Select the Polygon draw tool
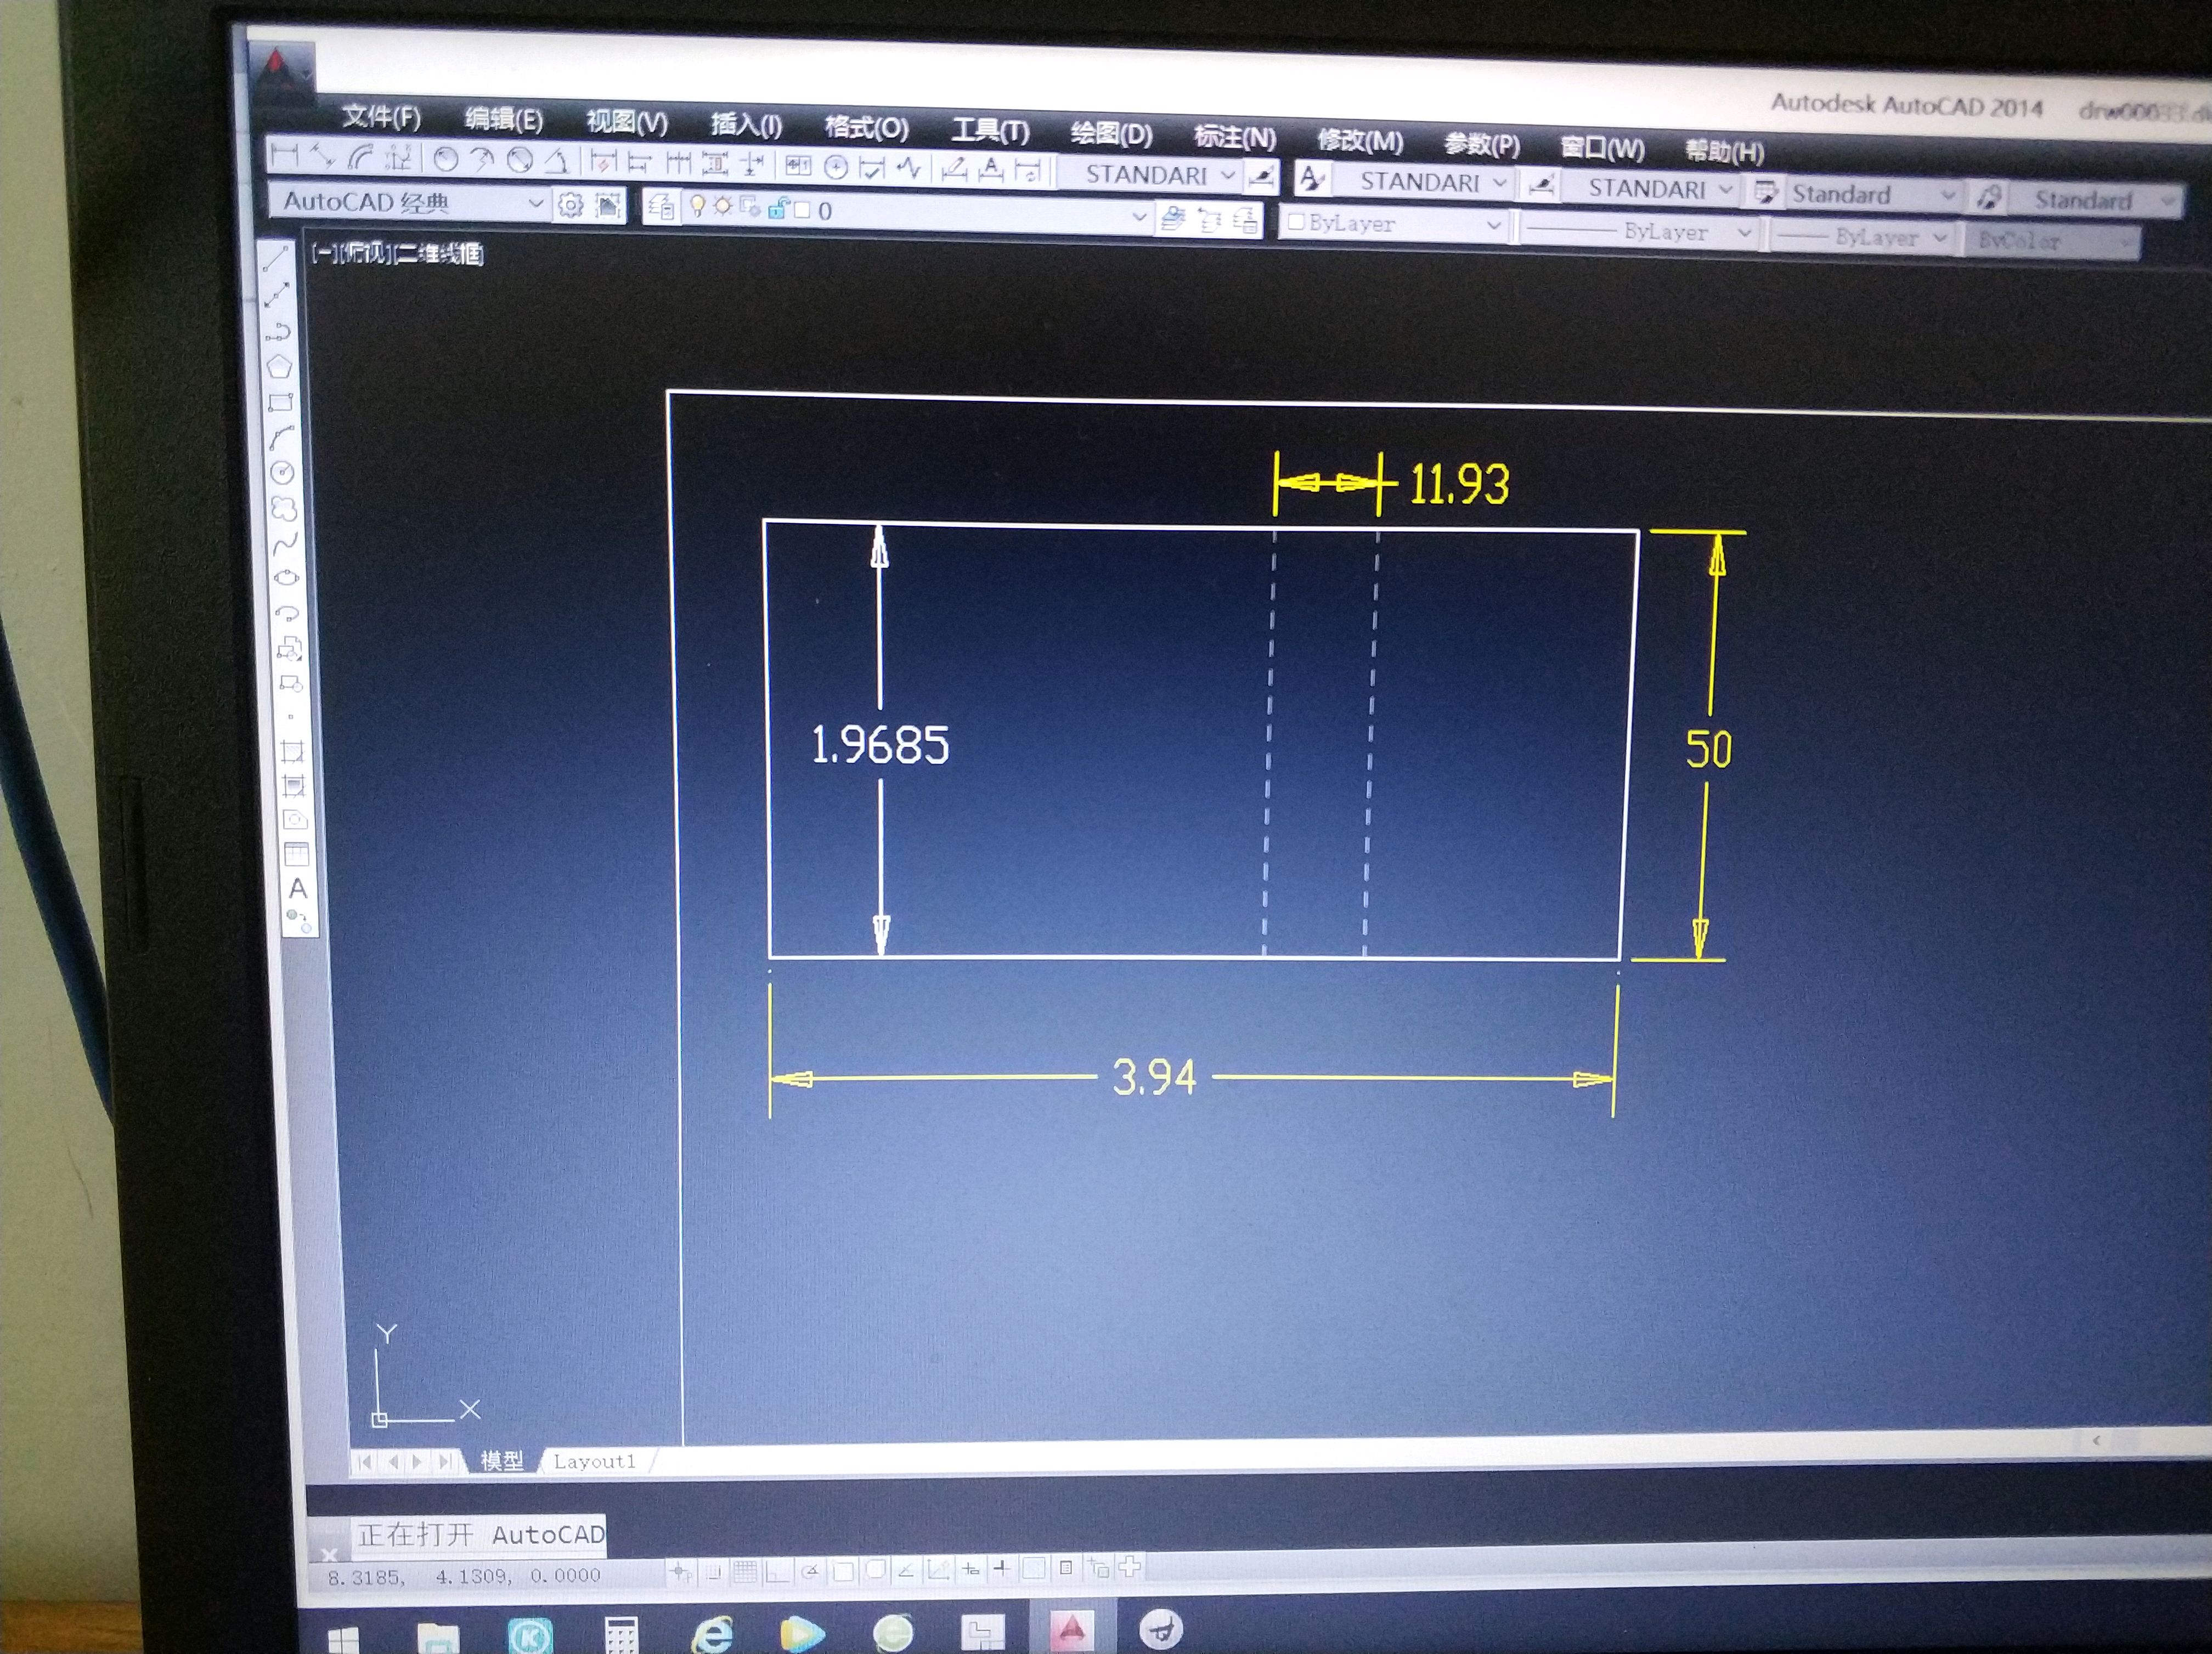This screenshot has height=1654, width=2212. tap(280, 367)
